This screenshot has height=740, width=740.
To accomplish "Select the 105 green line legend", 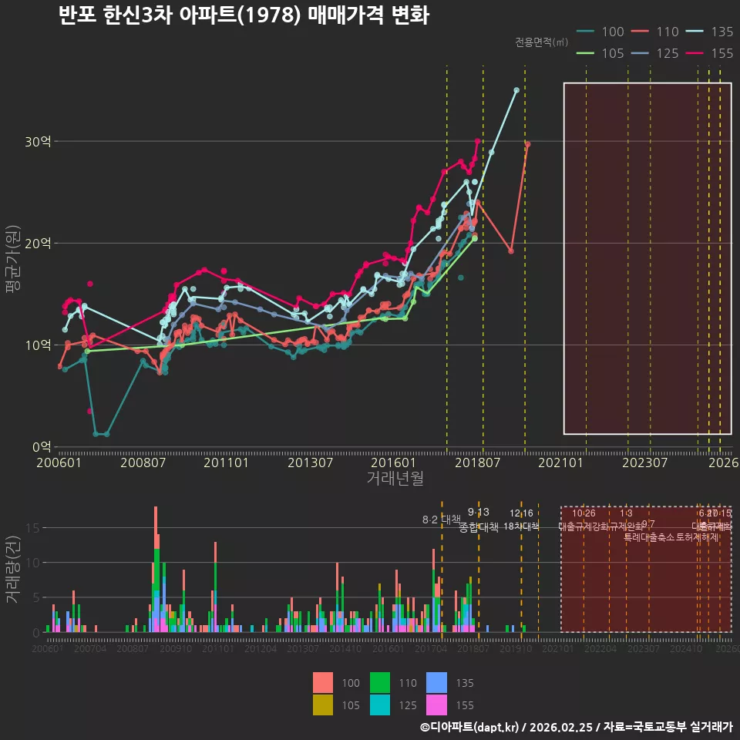I will coord(600,53).
